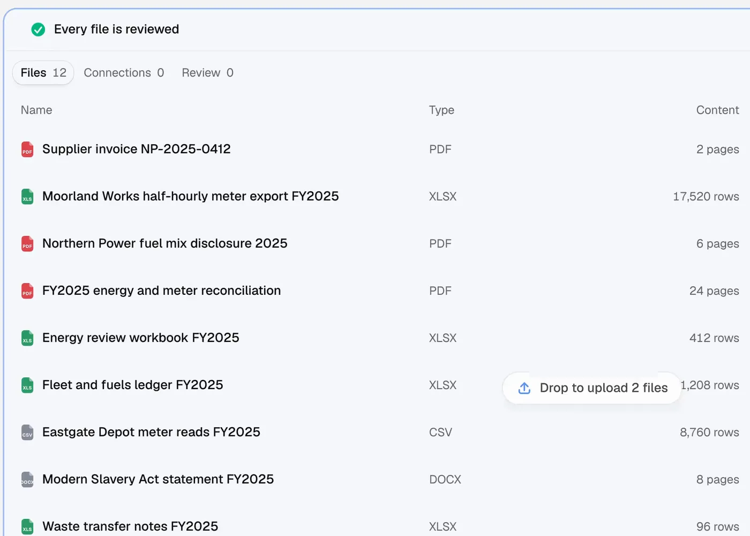Click the '17,520 rows' content value
Screen dimensions: 750x536
(x=706, y=197)
